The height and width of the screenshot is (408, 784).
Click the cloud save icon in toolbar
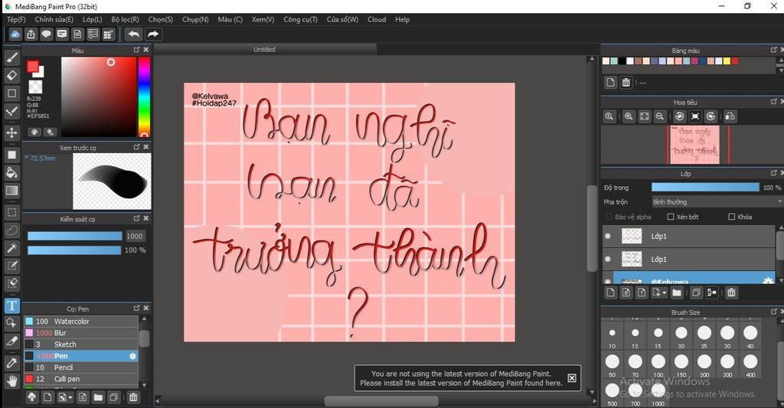tap(15, 34)
